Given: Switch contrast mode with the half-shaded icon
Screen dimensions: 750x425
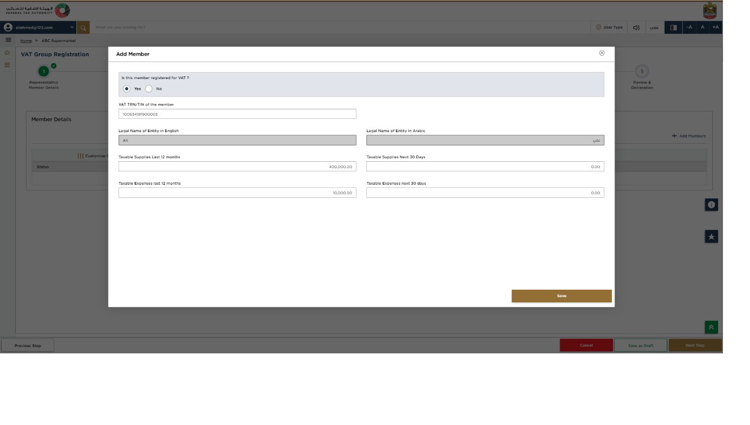Looking at the screenshot, I should pyautogui.click(x=674, y=28).
